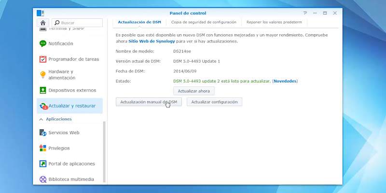The height and width of the screenshot is (193, 386).
Task: Click the Actualizar ahora button
Action: (194, 91)
